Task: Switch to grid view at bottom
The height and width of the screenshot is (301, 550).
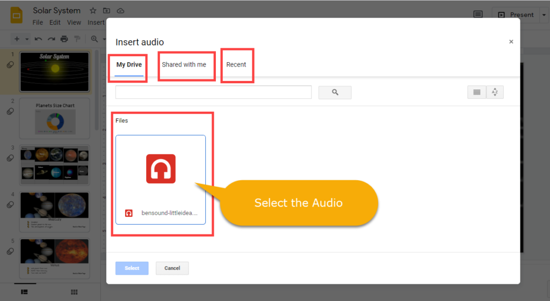Action: (x=74, y=292)
